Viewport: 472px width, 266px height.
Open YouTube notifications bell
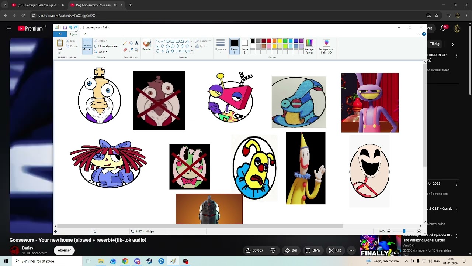pyautogui.click(x=443, y=28)
